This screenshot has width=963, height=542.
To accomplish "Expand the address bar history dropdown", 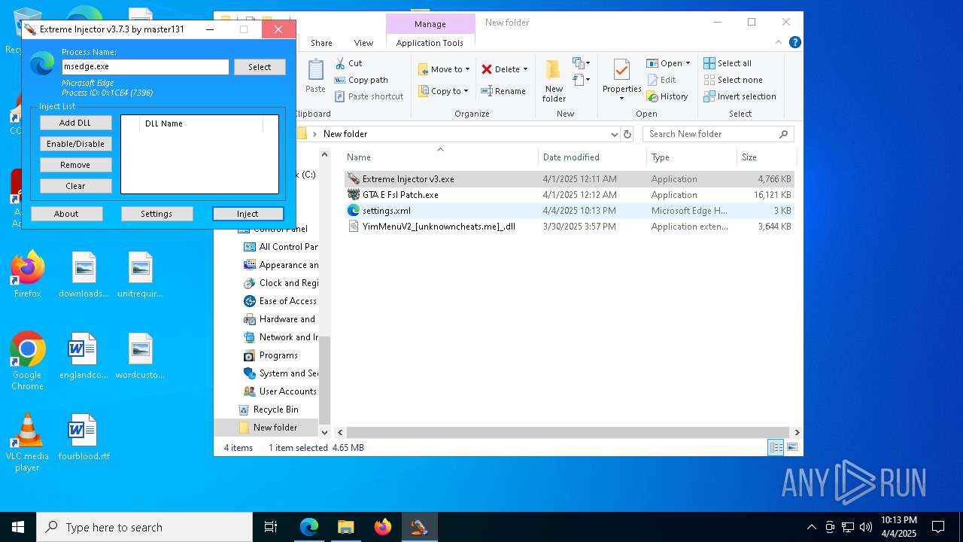I will click(615, 134).
